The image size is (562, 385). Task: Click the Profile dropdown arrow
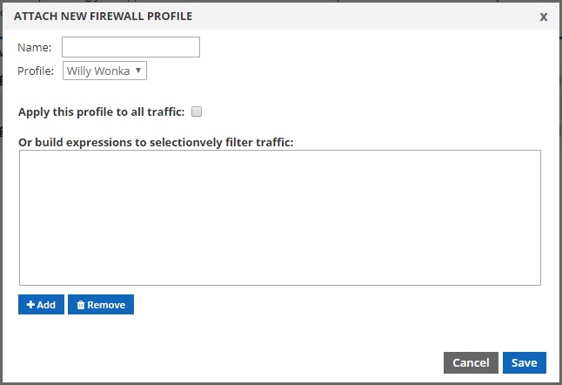click(x=138, y=71)
